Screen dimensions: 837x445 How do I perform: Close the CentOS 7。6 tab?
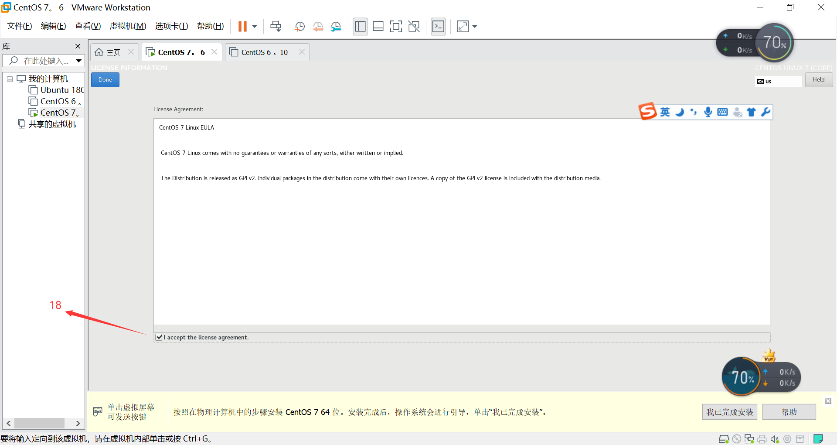[x=214, y=52]
